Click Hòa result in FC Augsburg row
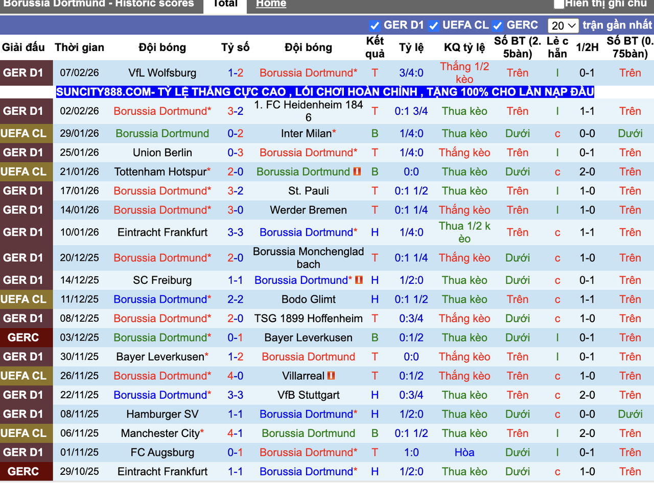 point(464,452)
